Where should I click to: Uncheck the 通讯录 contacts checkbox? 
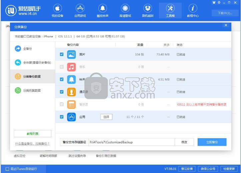click(62, 92)
